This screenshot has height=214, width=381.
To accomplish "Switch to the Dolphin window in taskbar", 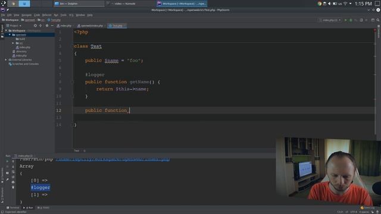I will (79, 4).
